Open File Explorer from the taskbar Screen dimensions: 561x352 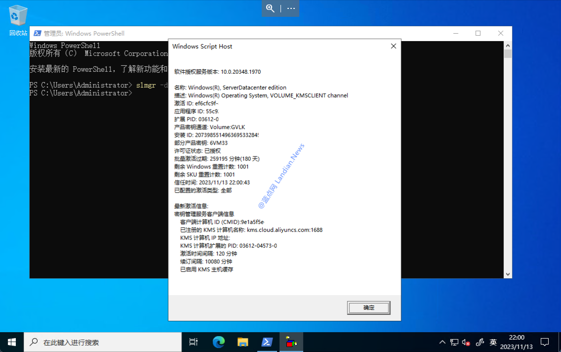[x=242, y=342]
